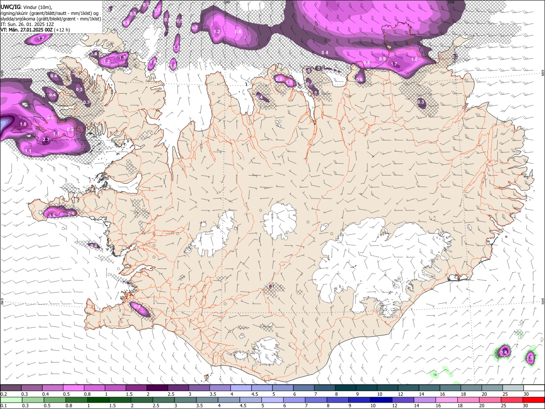
Task: Click the 'slydda/snjókoma' legend description line
Action: point(51,19)
